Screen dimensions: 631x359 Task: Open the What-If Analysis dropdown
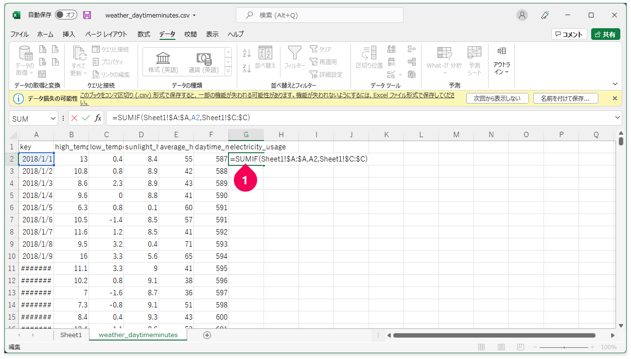pyautogui.click(x=444, y=61)
